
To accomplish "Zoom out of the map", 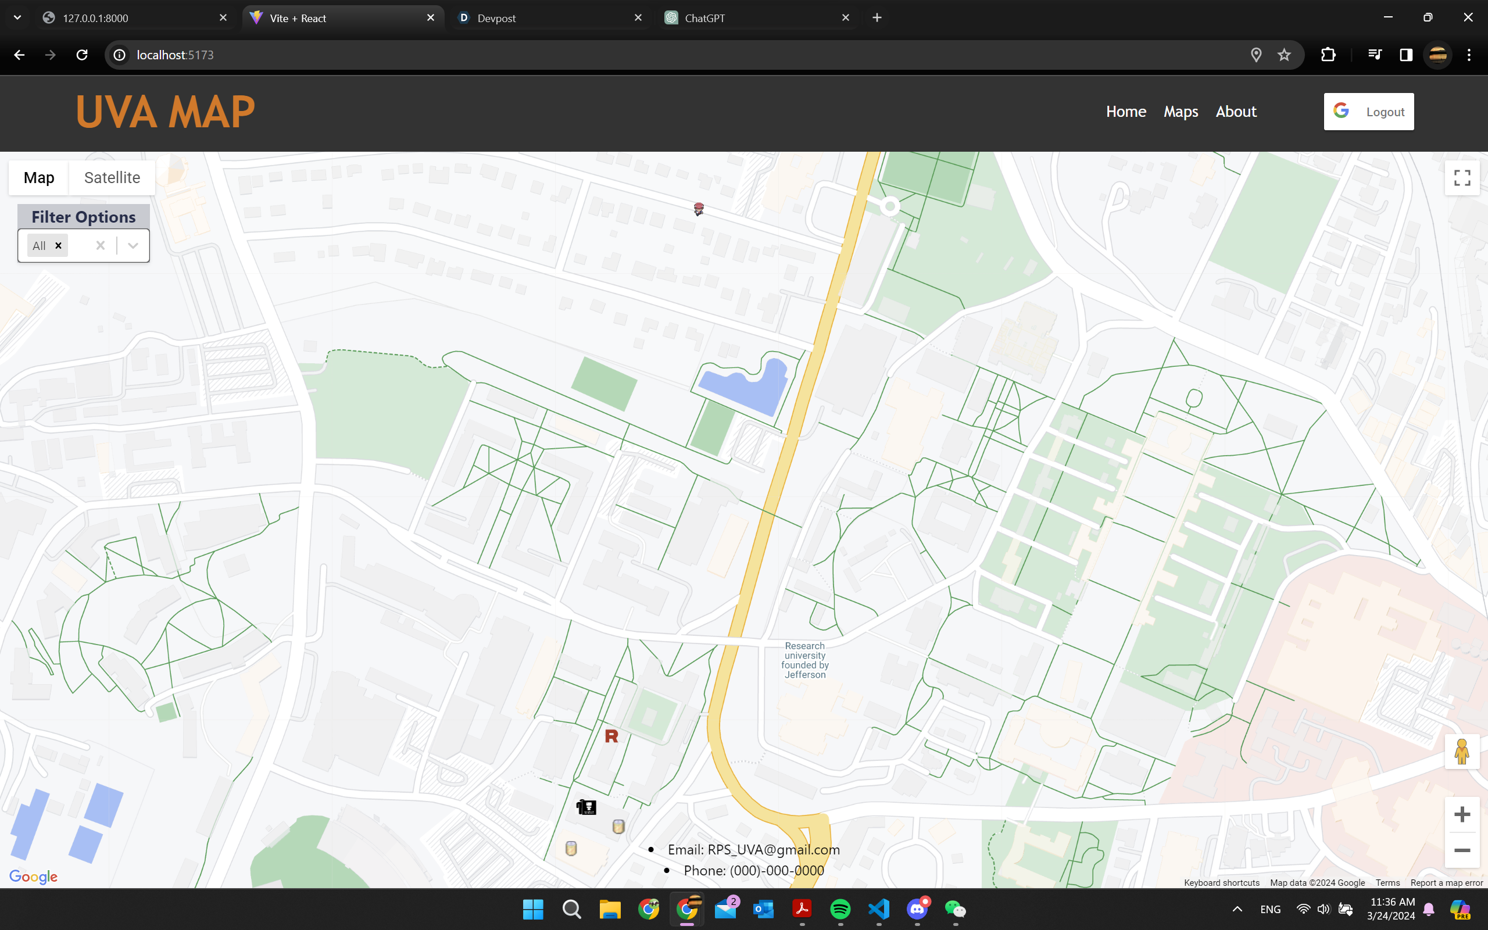I will pyautogui.click(x=1462, y=850).
